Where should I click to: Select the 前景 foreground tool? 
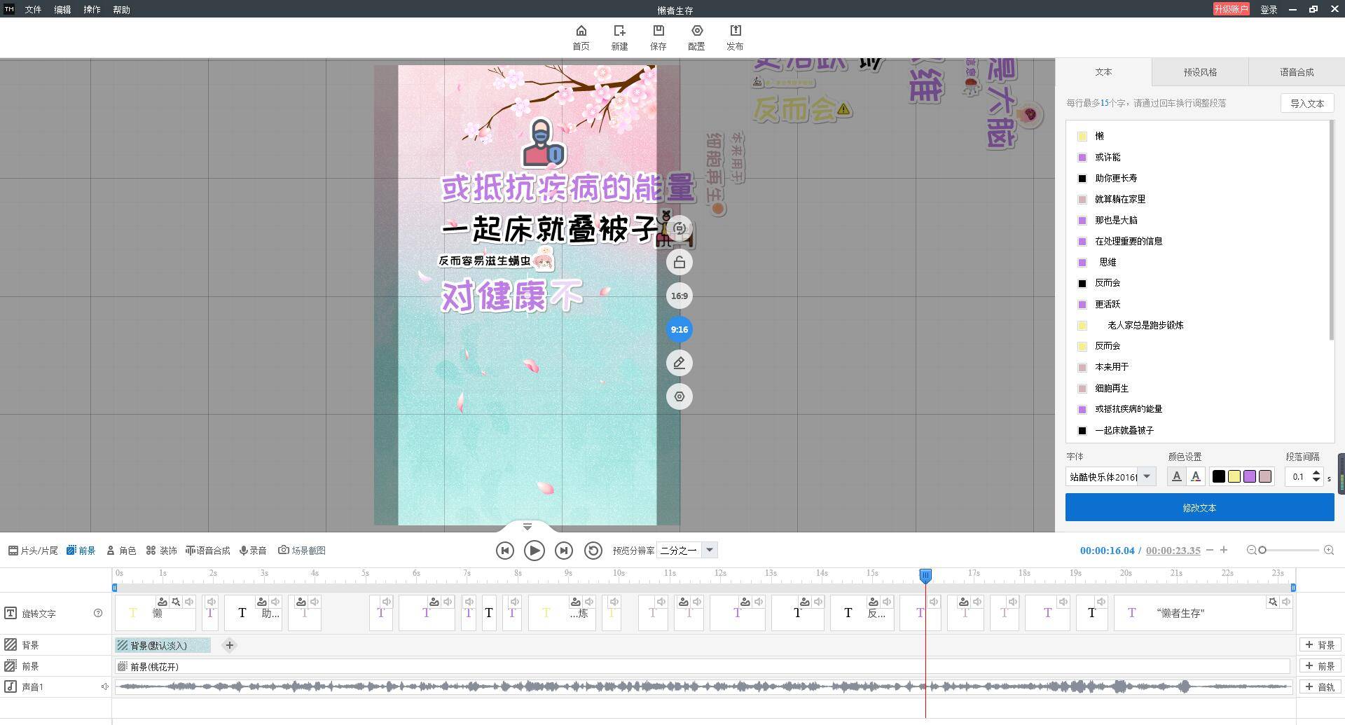coord(81,551)
